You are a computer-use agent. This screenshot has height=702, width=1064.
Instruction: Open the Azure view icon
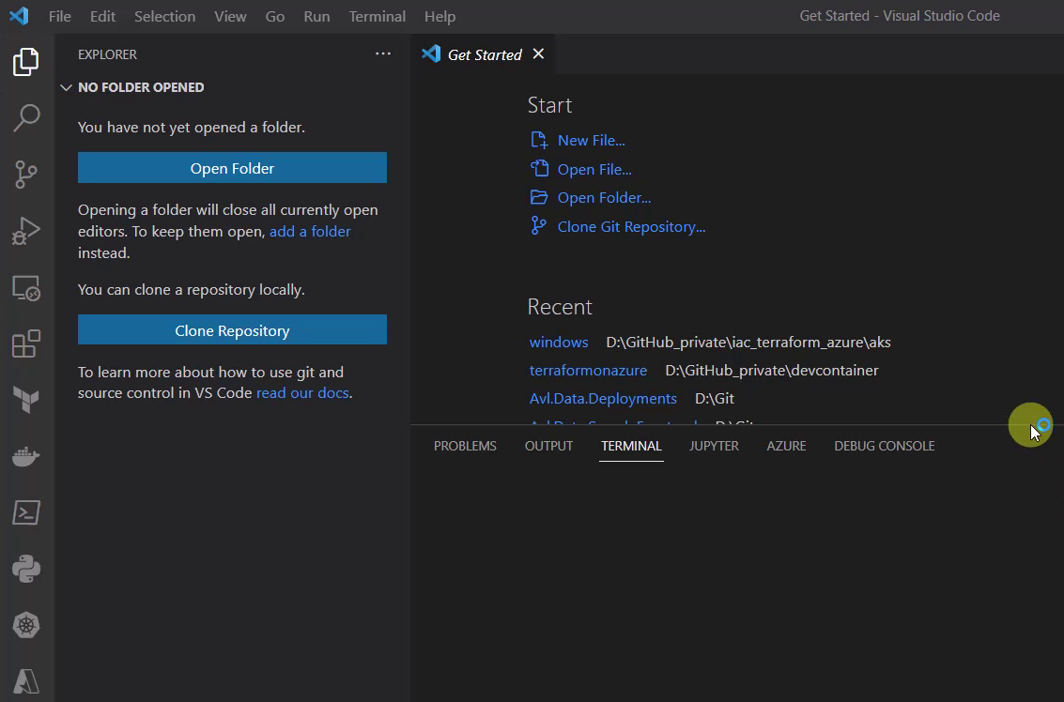pos(25,681)
